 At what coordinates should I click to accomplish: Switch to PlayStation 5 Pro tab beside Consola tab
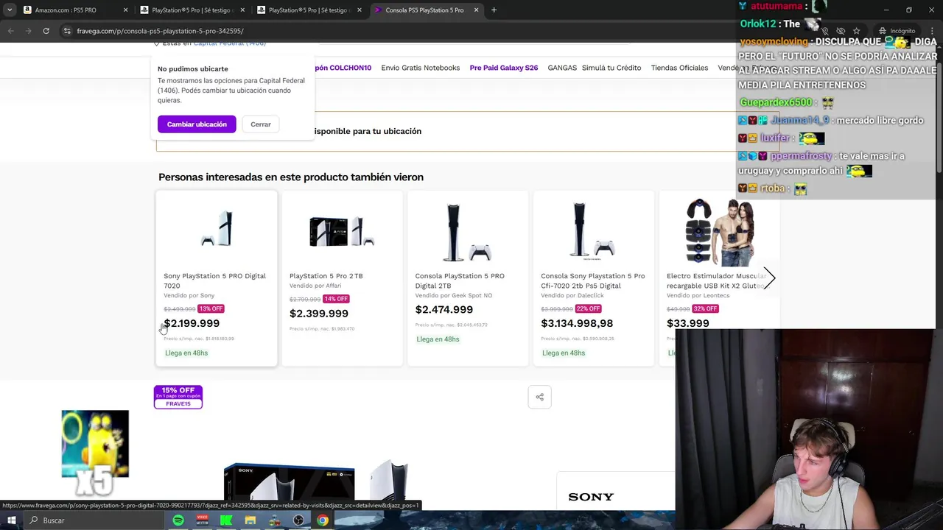309,10
